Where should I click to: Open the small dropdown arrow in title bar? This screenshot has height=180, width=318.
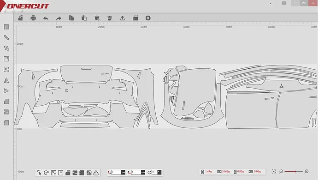271,3
